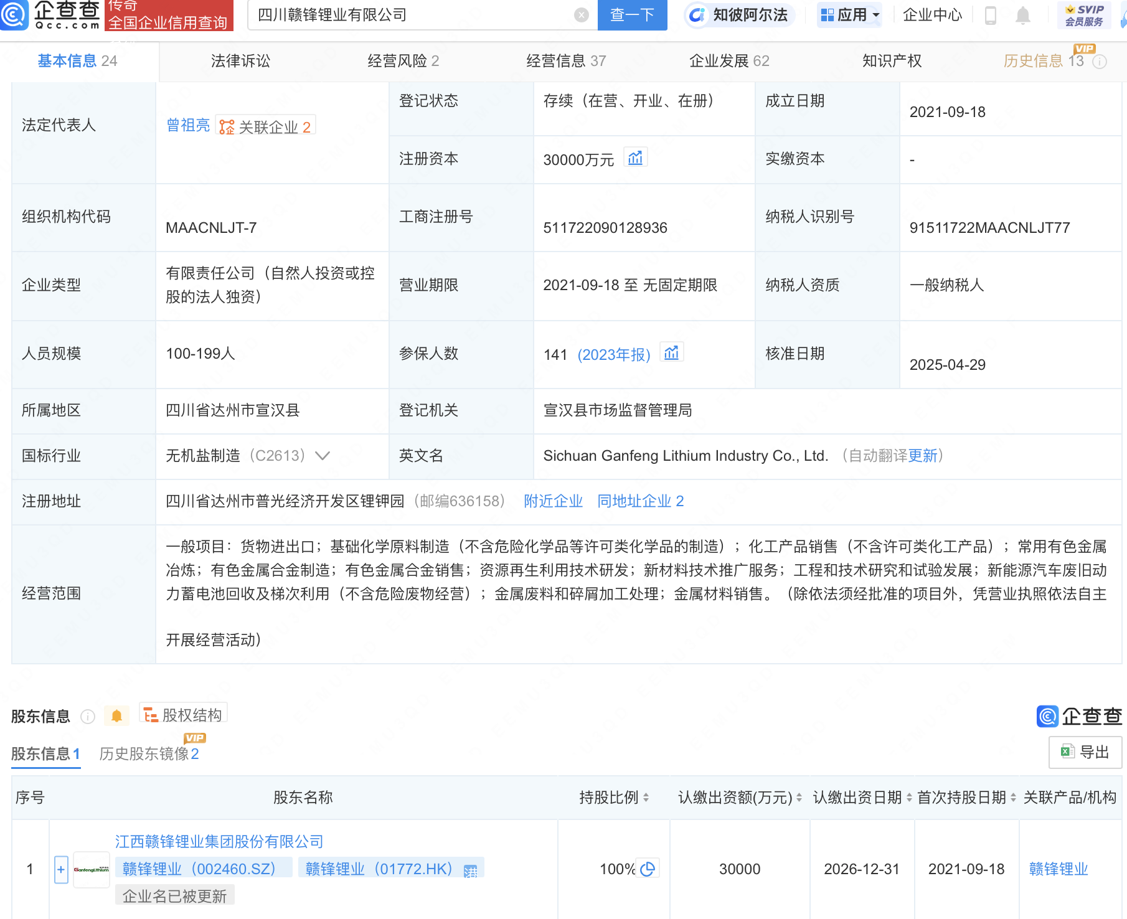Viewport: 1127px width, 919px height.
Task: Clear the search box with the X icon
Action: [x=581, y=16]
